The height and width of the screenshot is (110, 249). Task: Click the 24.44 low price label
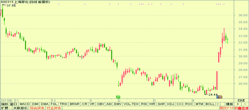point(213,94)
